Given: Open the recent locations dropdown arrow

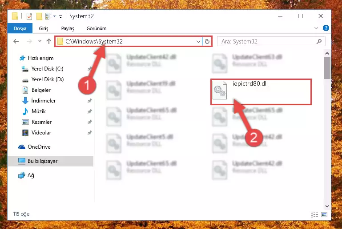Looking at the screenshot, I should point(40,41).
